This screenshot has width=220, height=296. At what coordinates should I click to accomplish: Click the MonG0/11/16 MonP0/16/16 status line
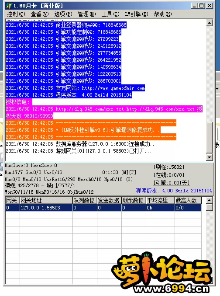49,192
